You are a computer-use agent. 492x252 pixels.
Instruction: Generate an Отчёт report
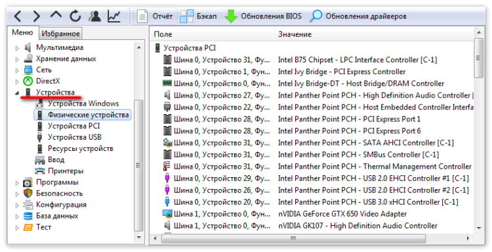click(x=155, y=16)
